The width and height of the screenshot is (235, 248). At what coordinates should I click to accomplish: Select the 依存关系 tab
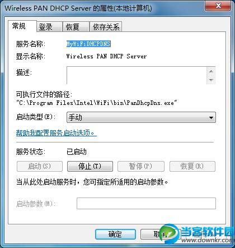coord(106,27)
